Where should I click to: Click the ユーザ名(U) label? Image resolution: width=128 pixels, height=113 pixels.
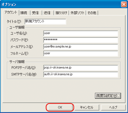pyautogui.click(x=19, y=33)
